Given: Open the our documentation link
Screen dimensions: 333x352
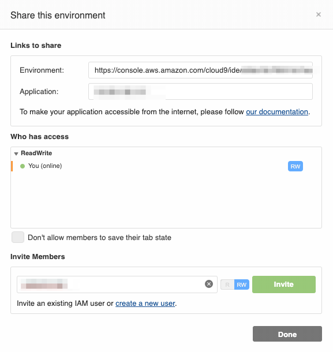Looking at the screenshot, I should point(277,112).
